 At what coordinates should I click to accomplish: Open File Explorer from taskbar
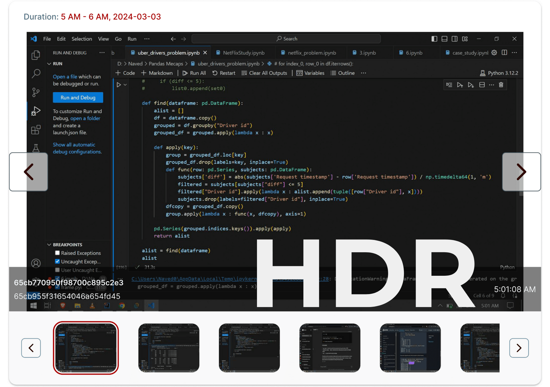click(x=77, y=306)
